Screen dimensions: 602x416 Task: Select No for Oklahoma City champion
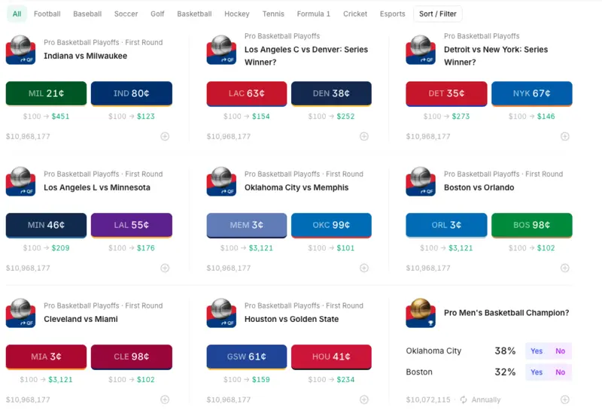[560, 351]
